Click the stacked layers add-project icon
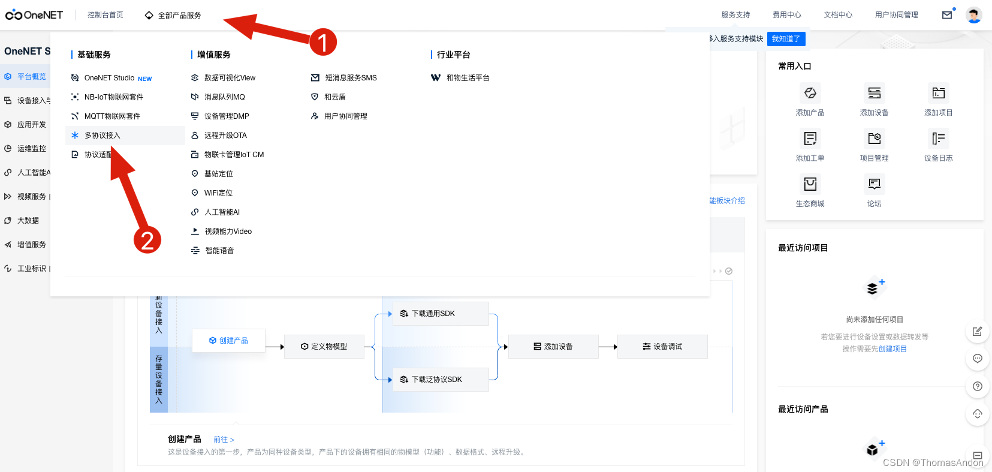Viewport: 992px width, 472px height. point(875,288)
